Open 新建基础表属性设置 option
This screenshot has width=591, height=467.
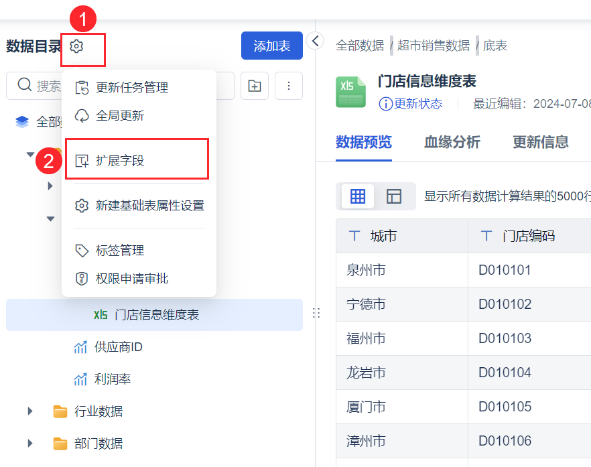tap(149, 206)
